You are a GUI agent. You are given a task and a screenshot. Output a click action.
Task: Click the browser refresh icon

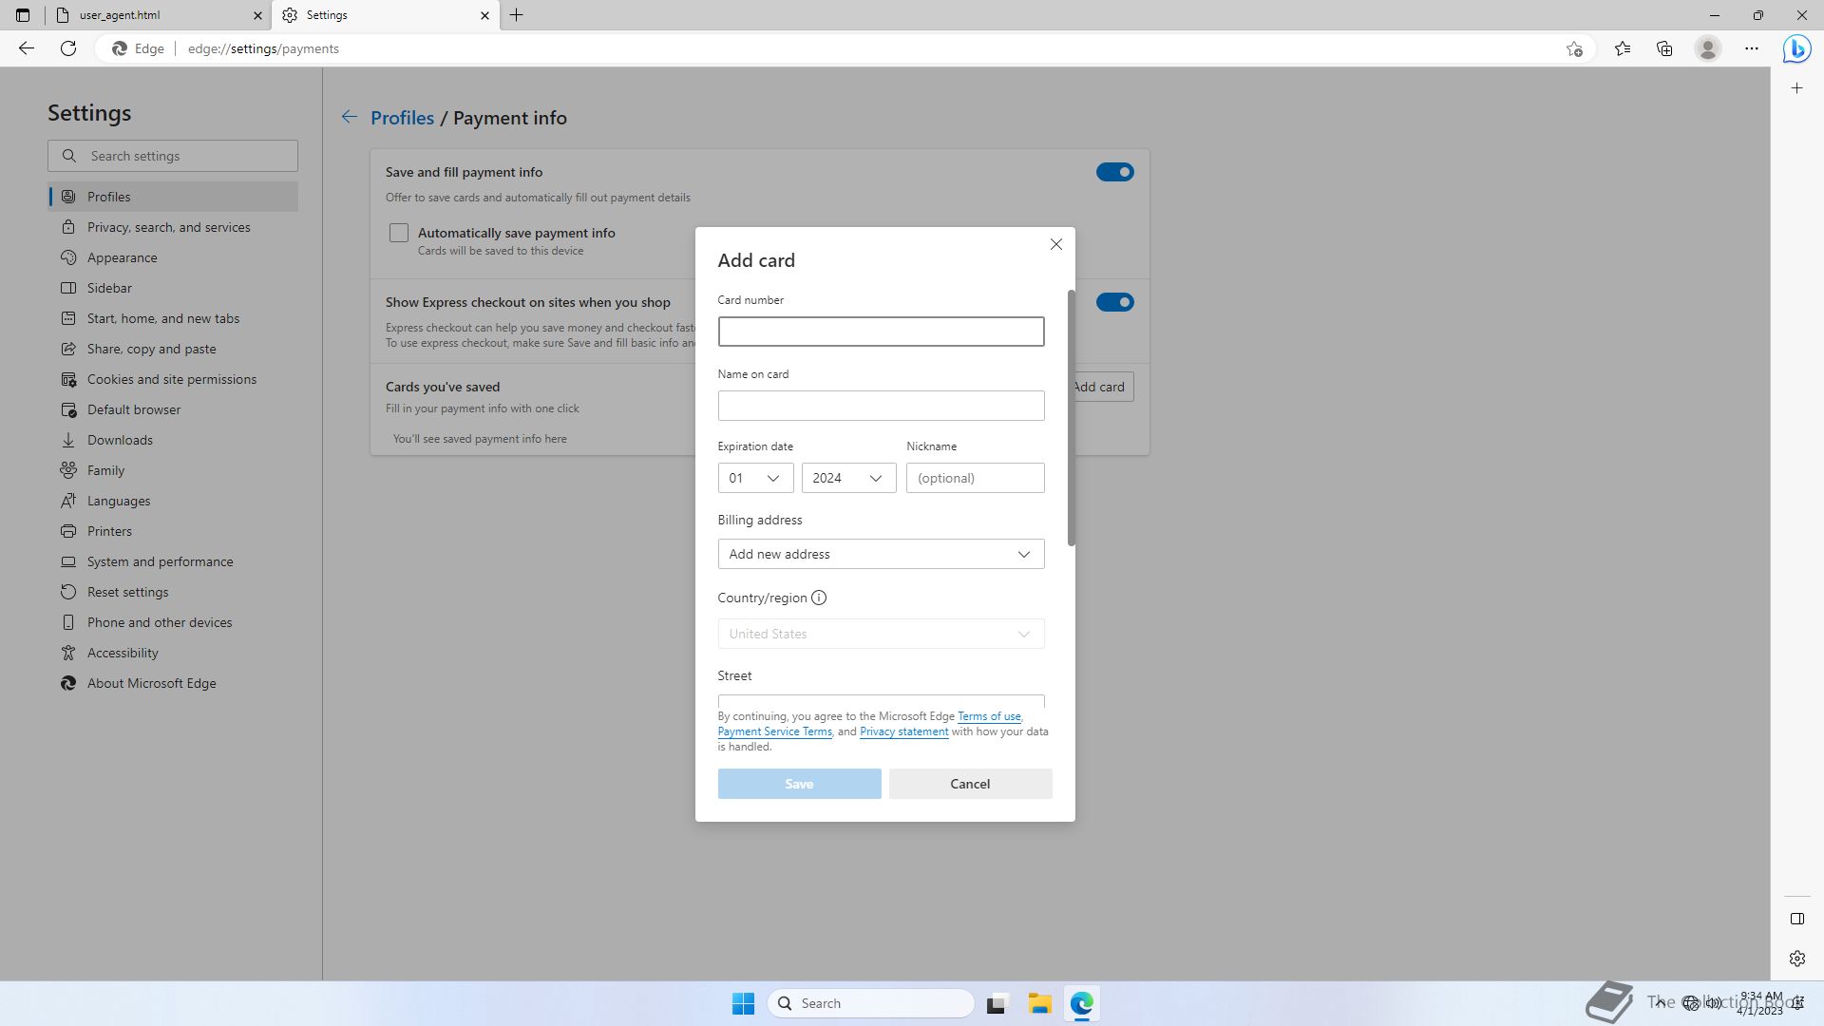tap(68, 48)
